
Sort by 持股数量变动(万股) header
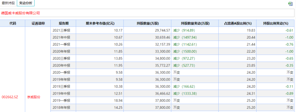click(x=195, y=23)
